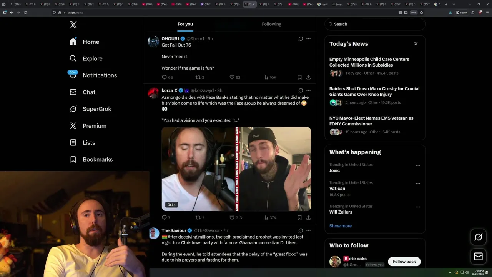Screen dimensions: 492x277
Task: Reset the 150% zoom level indicator
Action: coord(414,13)
